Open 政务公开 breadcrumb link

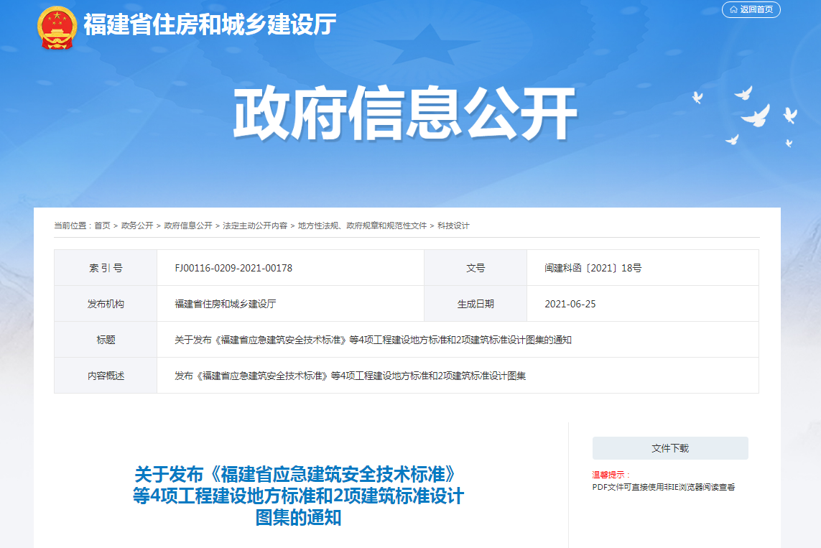tap(137, 226)
